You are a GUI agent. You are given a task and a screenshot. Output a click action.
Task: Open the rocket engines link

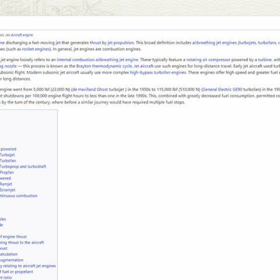[x=36, y=49]
